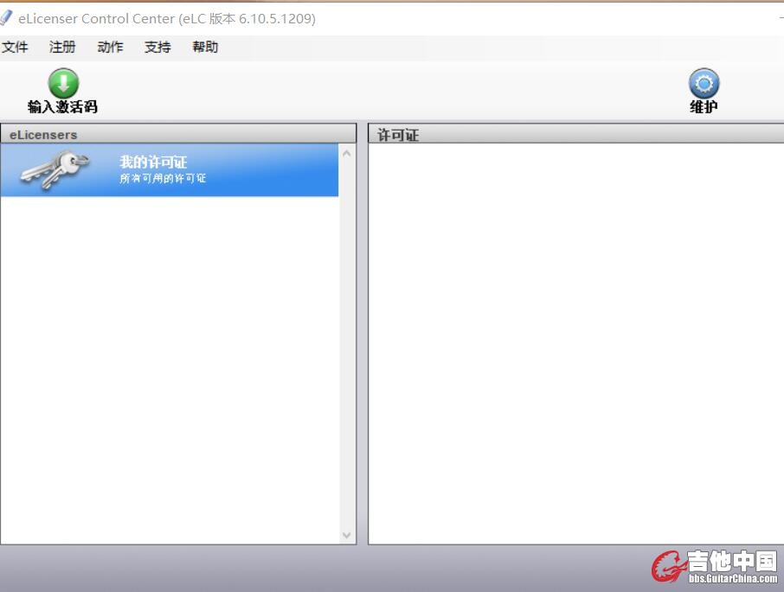Select the 我的许可证 list entry

(170, 169)
